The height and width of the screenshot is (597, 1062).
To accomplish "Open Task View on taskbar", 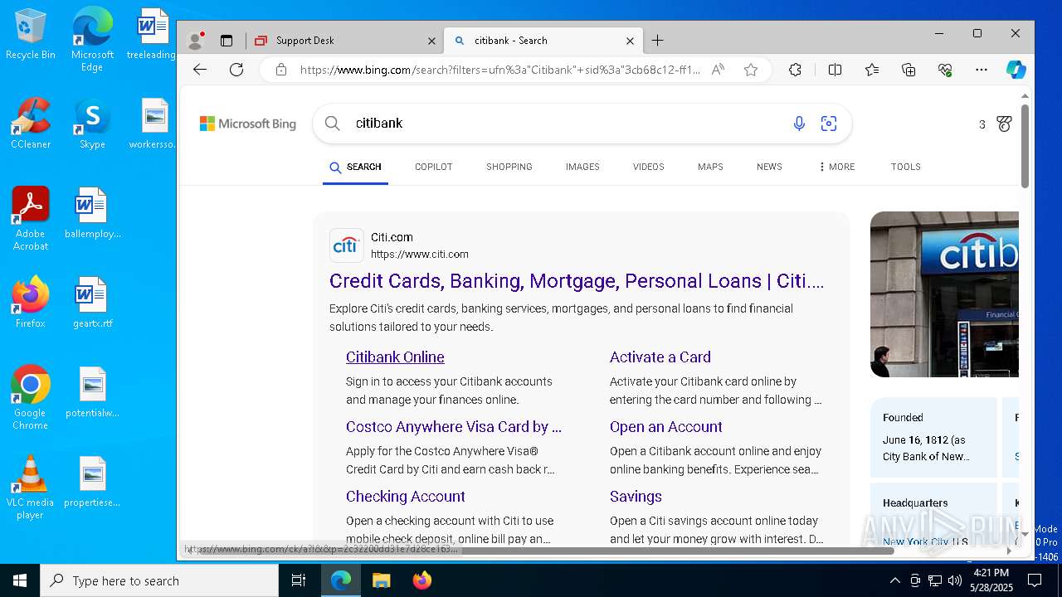I will pyautogui.click(x=299, y=580).
